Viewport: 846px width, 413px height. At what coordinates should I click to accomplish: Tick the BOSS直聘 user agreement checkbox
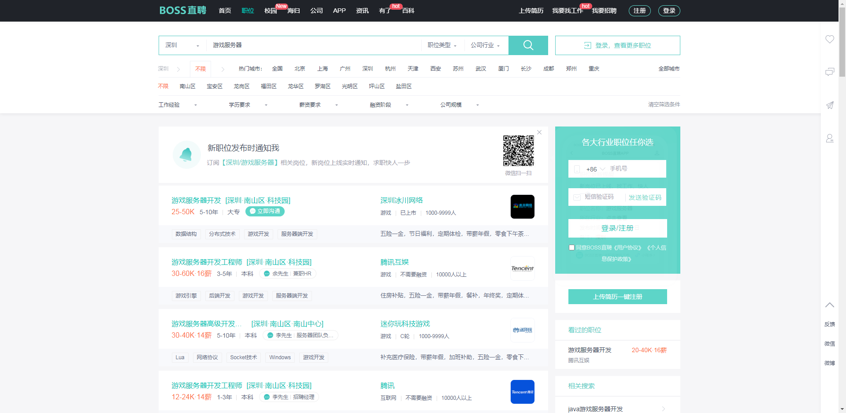pos(571,248)
